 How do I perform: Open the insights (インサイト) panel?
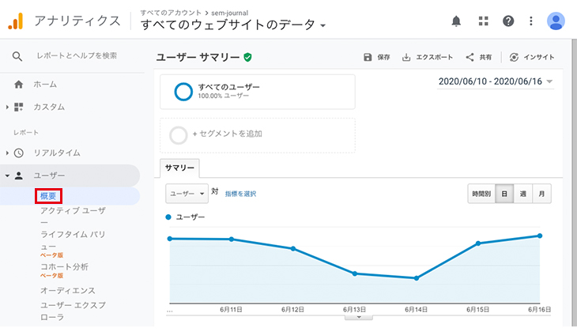pyautogui.click(x=532, y=57)
